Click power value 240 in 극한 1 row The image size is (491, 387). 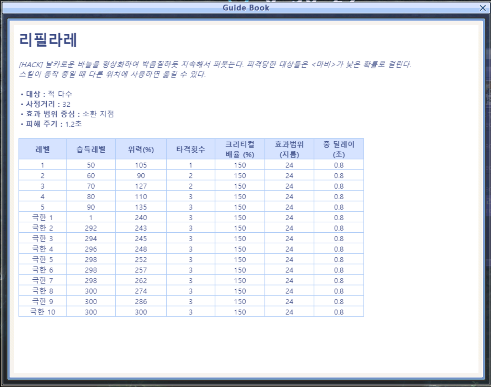pos(141,218)
